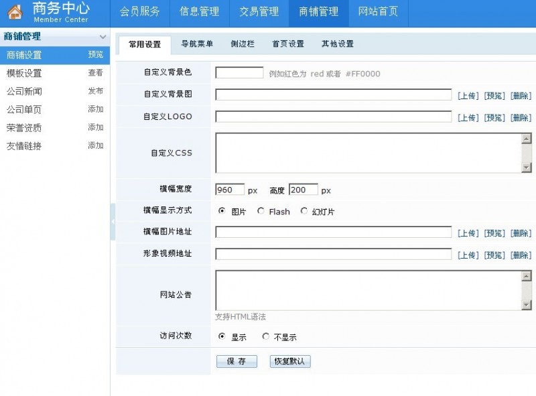Open the 商铺管理 top menu
The width and height of the screenshot is (536, 396).
pyautogui.click(x=318, y=11)
